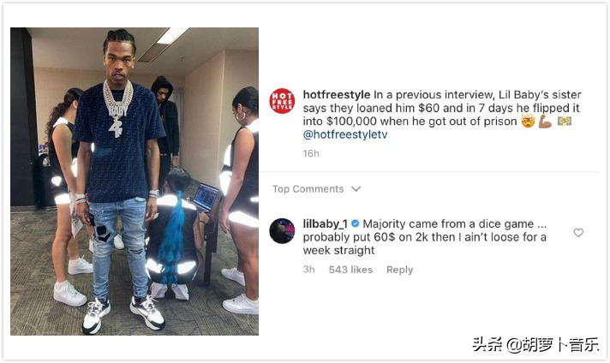Click the flexed bicep emoji in the caption
This screenshot has width=610, height=363.
546,122
